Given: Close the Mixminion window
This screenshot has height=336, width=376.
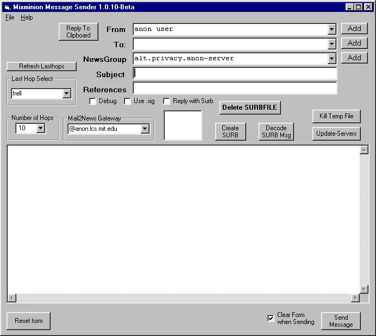Looking at the screenshot, I should coord(368,7).
